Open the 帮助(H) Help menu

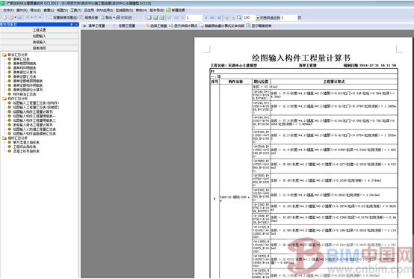[x=141, y=10]
